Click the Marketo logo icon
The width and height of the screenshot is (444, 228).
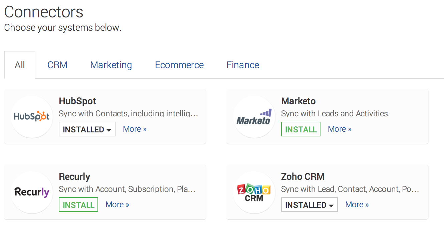(x=254, y=117)
